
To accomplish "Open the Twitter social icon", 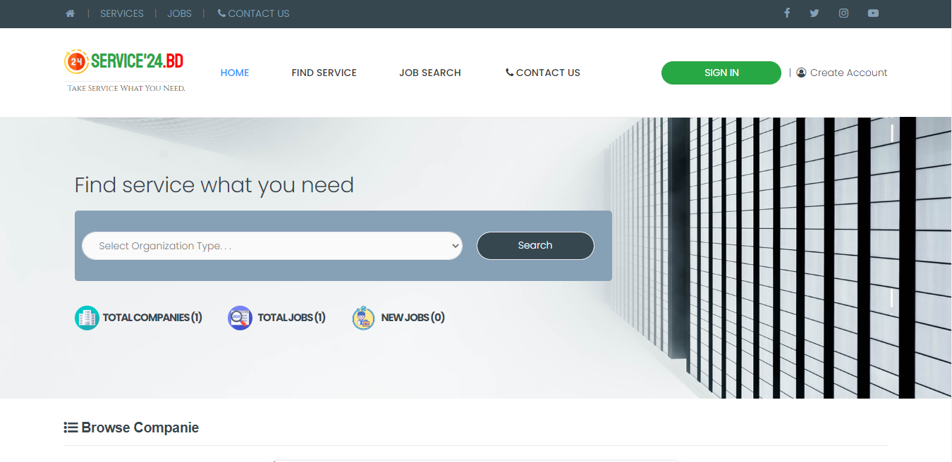I will click(814, 13).
